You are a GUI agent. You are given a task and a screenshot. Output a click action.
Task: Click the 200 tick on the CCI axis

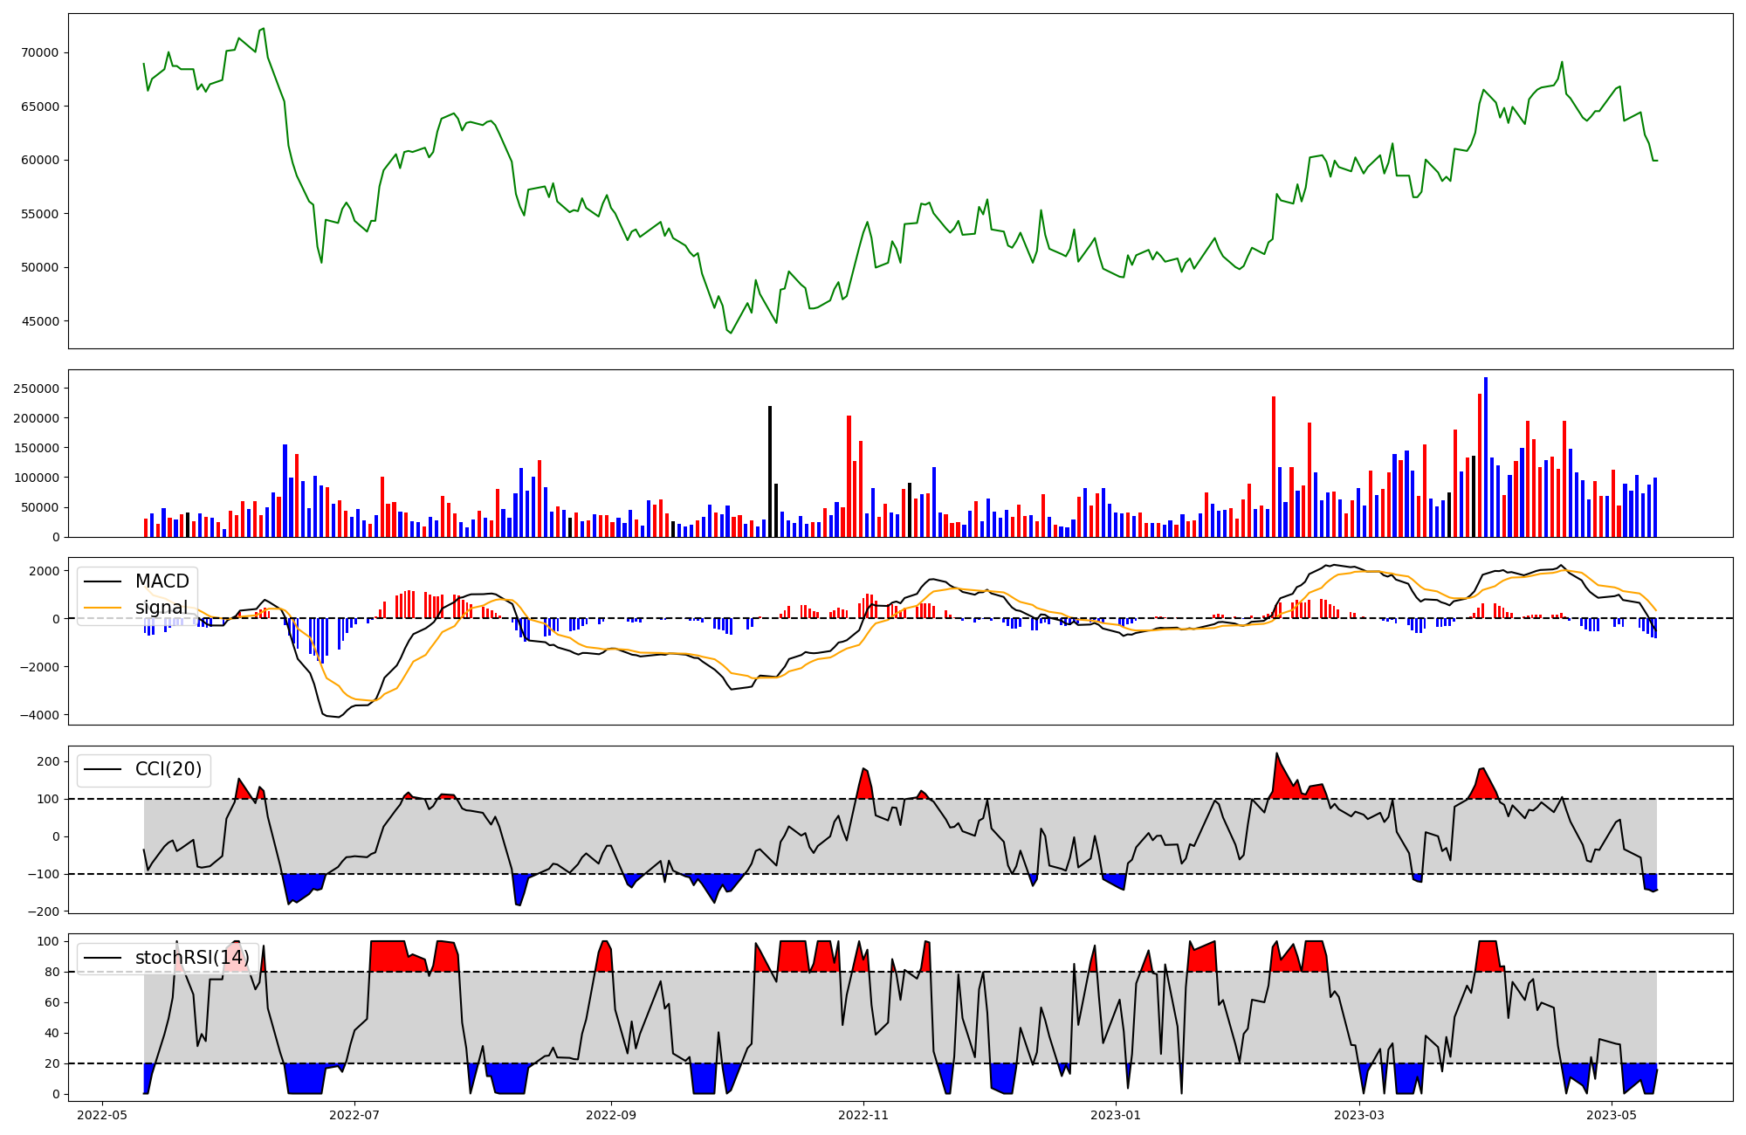(49, 761)
